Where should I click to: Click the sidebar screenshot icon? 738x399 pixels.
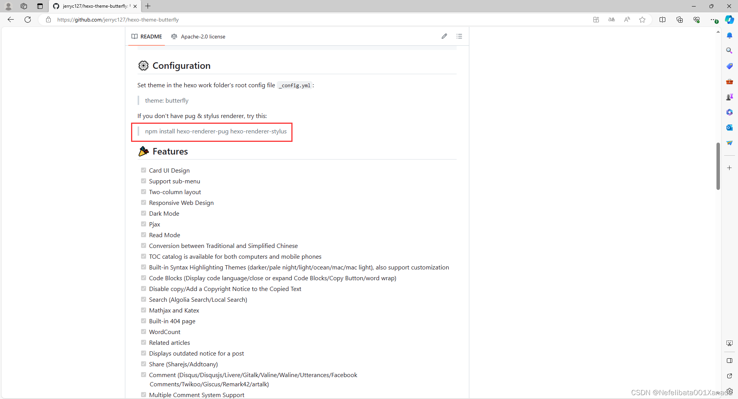(730, 343)
